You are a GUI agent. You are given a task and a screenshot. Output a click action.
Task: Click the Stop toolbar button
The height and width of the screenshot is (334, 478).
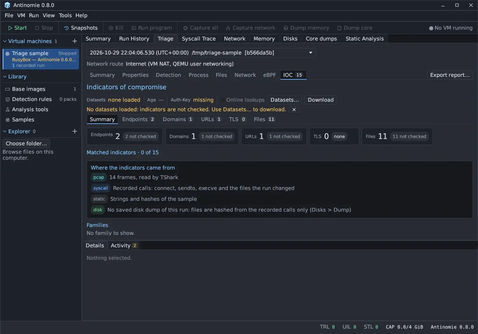click(44, 28)
